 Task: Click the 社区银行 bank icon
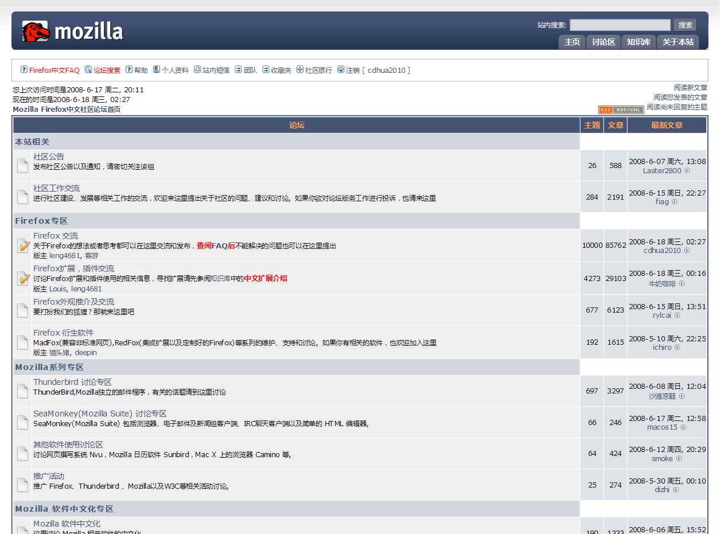(300, 69)
